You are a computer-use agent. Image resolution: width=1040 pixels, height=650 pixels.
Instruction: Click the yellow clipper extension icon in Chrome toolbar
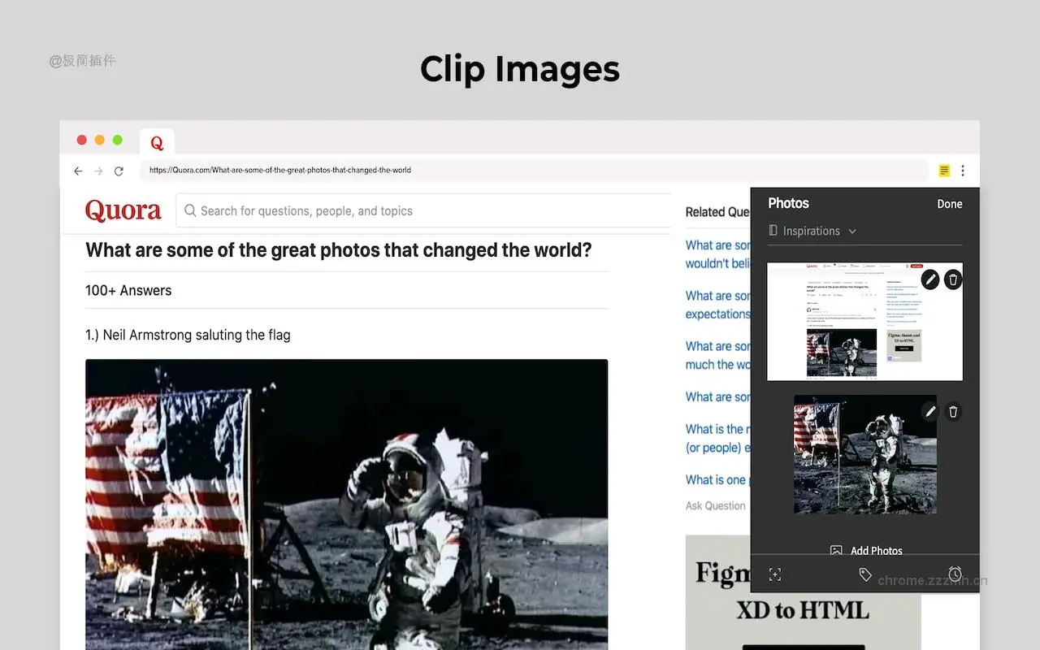pos(943,171)
